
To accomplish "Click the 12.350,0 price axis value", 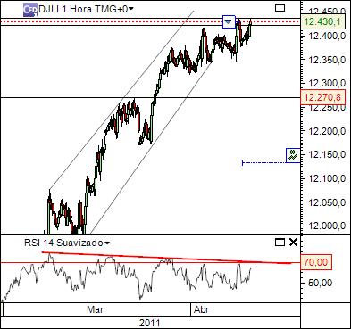I will click(x=327, y=60).
